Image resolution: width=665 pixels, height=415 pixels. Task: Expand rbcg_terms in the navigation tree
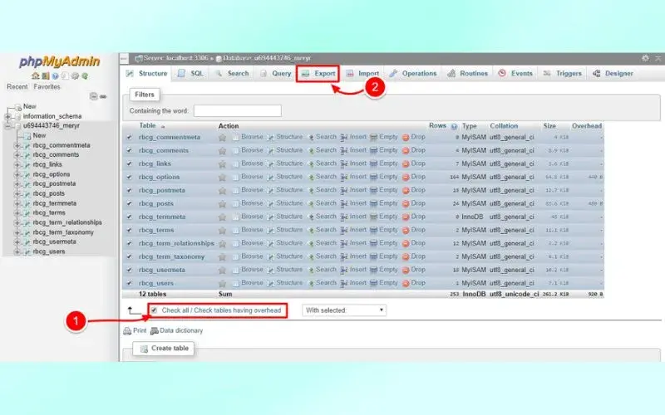pos(17,213)
